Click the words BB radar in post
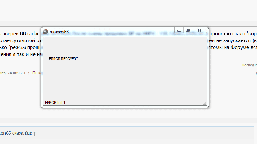 click(30, 34)
